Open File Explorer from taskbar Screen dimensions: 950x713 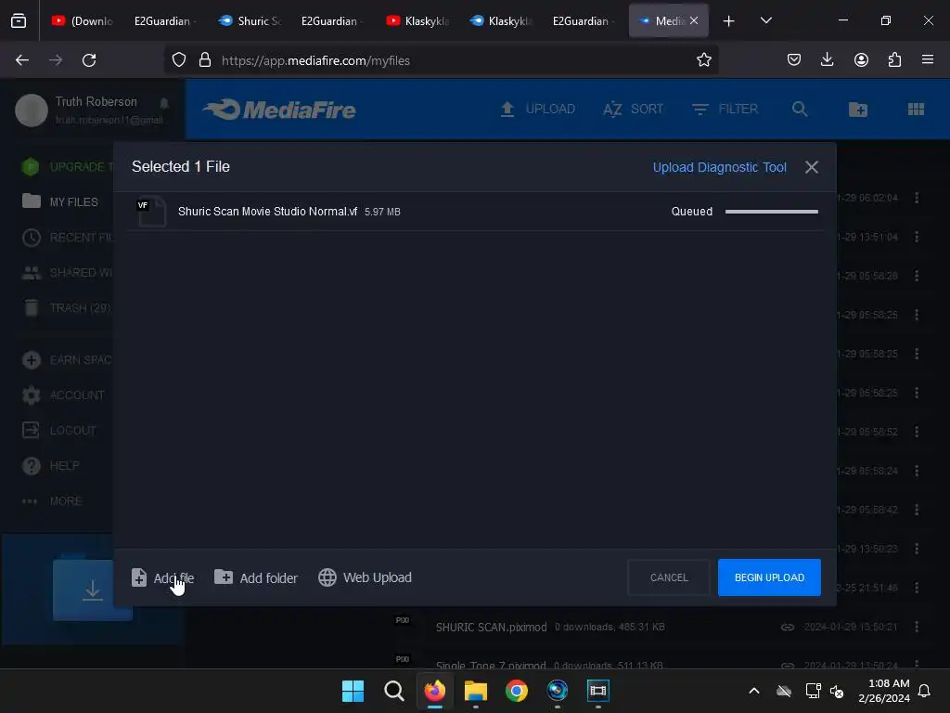pyautogui.click(x=476, y=691)
